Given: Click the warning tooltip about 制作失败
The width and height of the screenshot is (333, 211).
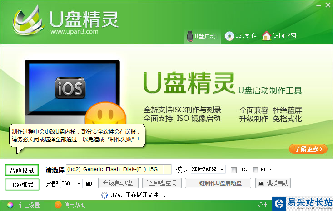Looking at the screenshot, I should tap(77, 135).
